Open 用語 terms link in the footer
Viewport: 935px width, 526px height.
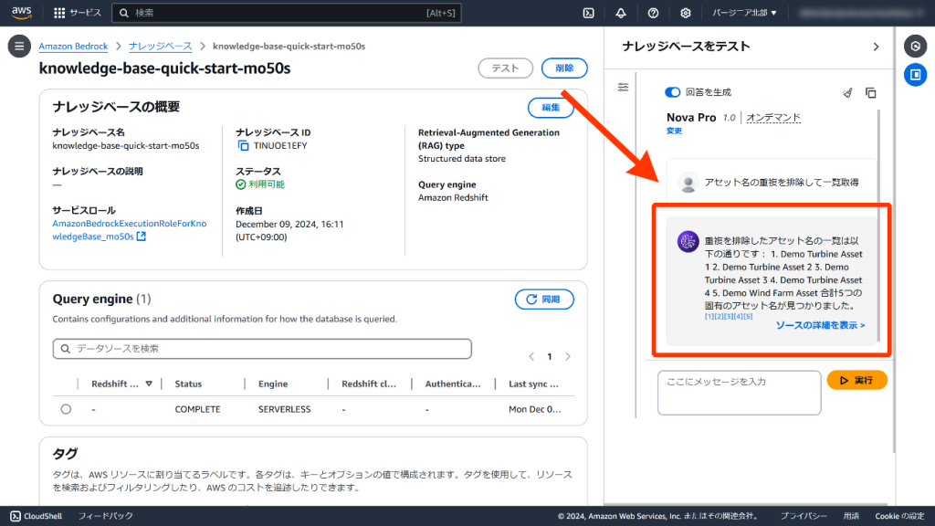(x=852, y=516)
